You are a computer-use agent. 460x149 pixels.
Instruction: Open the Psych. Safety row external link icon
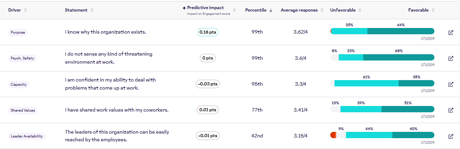coord(451,58)
